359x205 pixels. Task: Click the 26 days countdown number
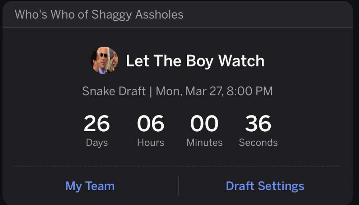97,124
